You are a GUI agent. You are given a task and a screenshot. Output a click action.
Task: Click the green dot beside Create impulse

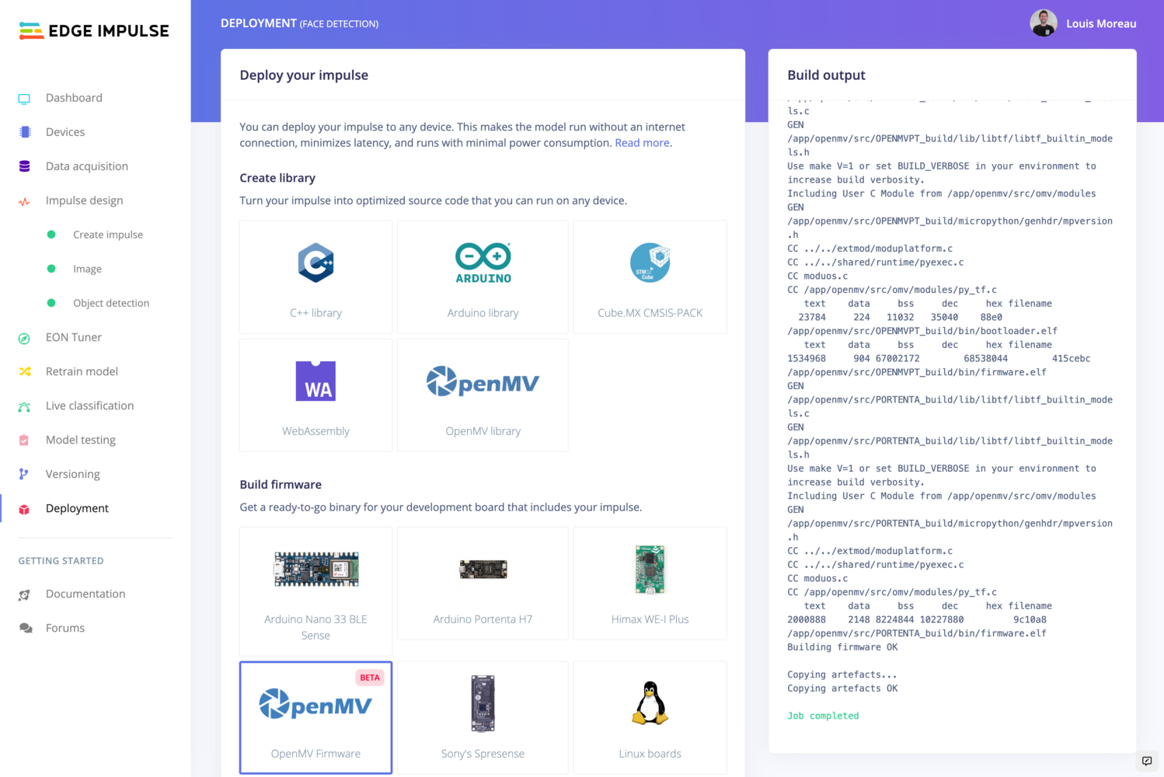[x=51, y=235]
